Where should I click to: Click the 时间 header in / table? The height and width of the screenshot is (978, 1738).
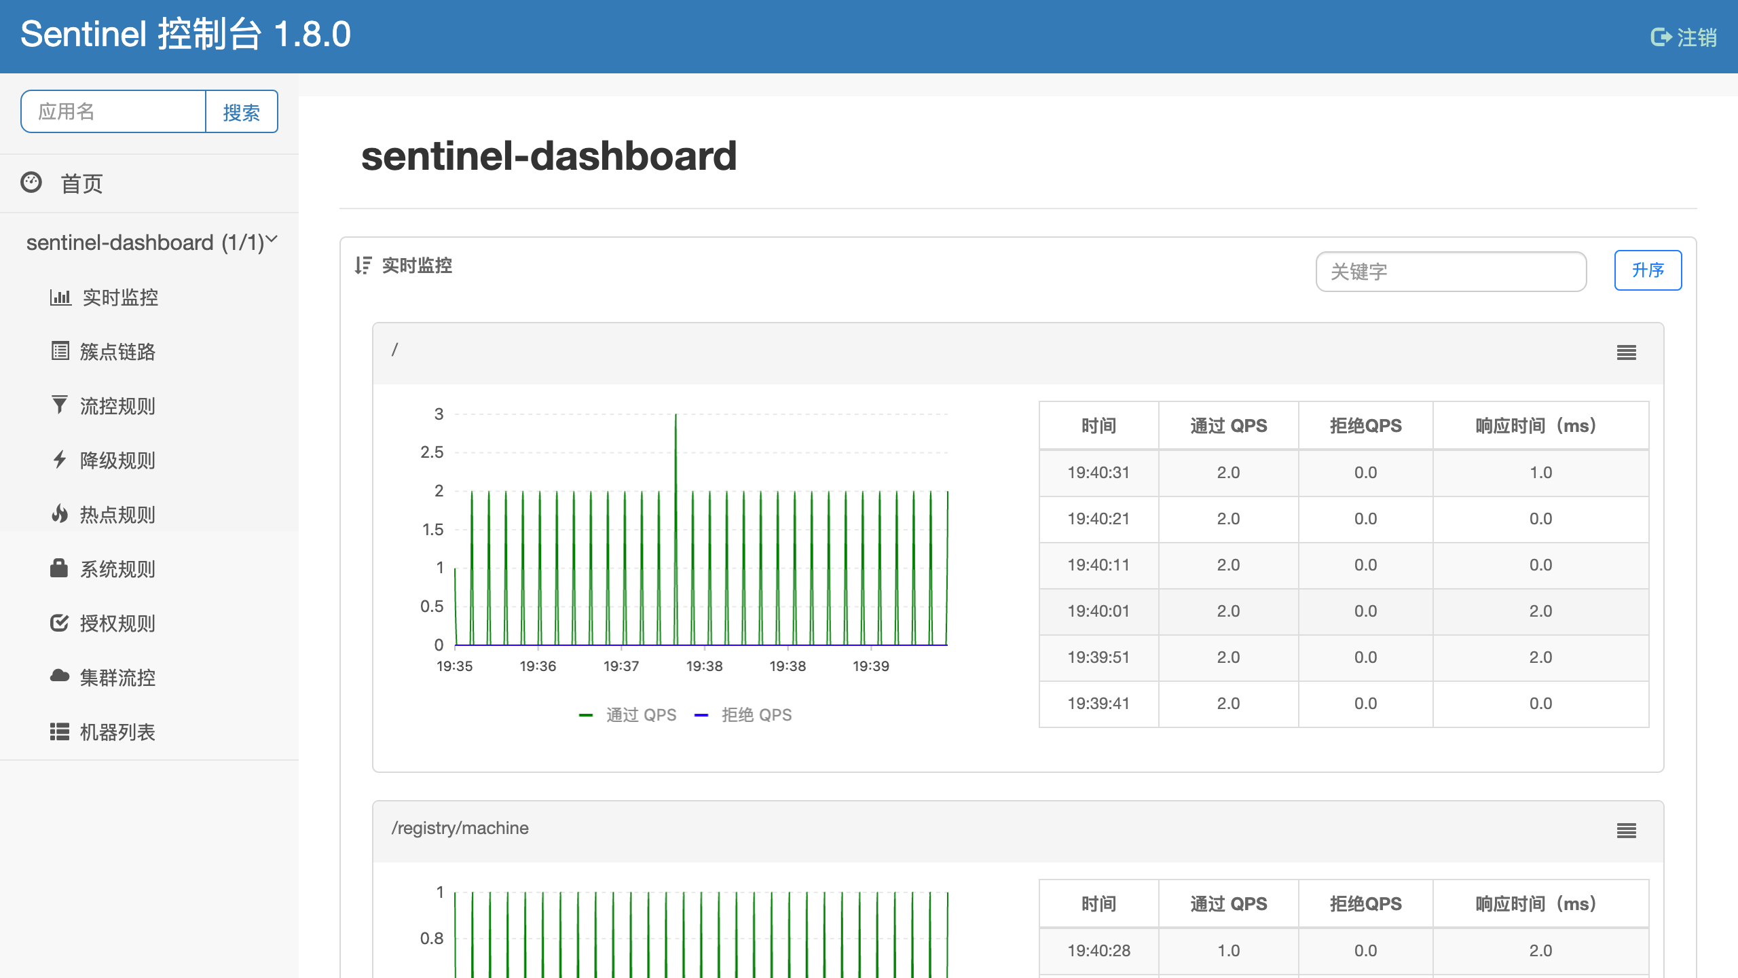tap(1098, 426)
